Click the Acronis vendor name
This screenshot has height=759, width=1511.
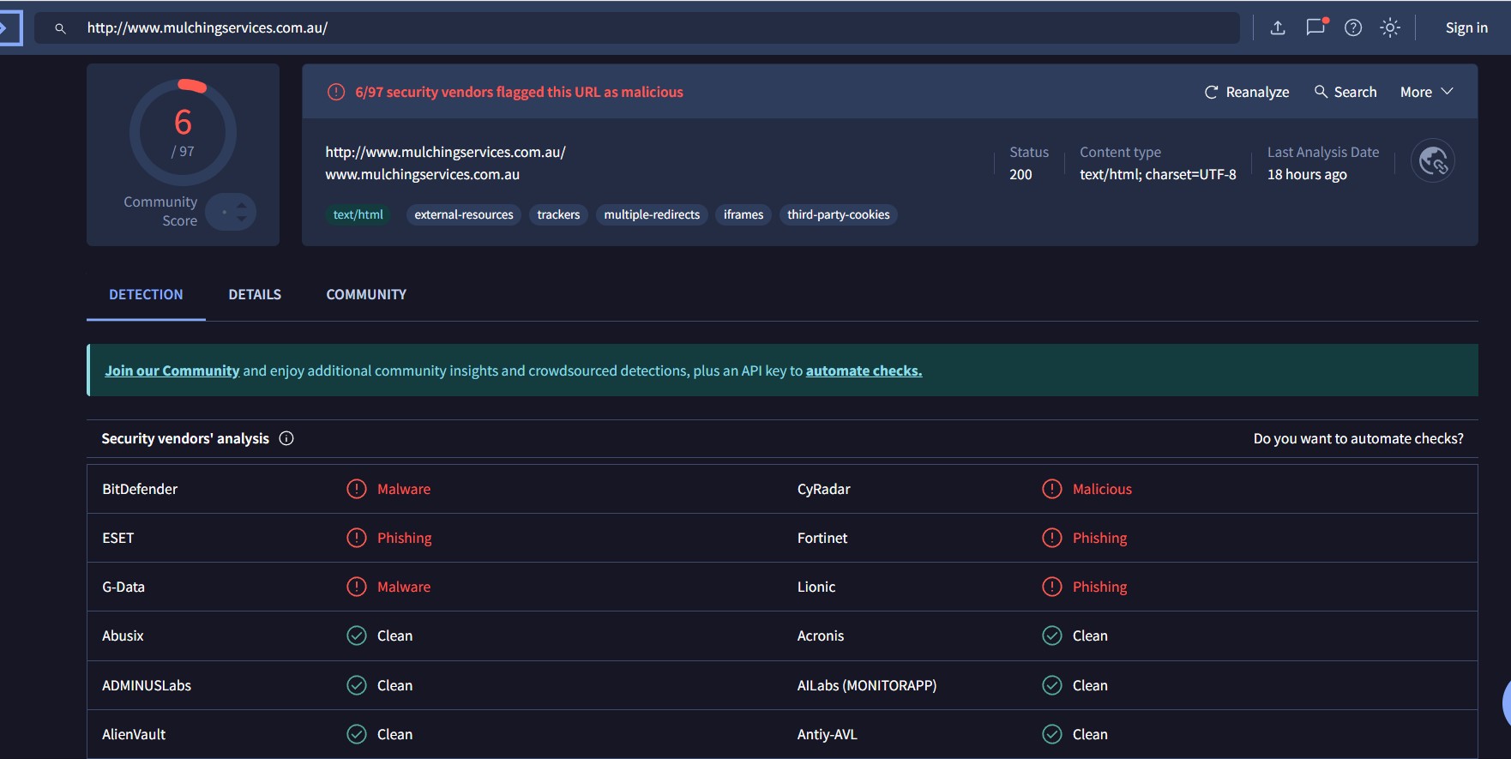[x=821, y=636]
